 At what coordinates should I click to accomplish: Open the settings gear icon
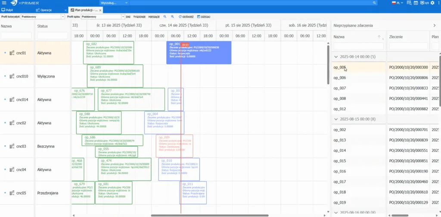click(432, 3)
